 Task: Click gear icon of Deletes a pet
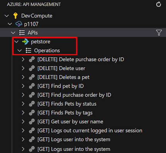click(x=32, y=77)
